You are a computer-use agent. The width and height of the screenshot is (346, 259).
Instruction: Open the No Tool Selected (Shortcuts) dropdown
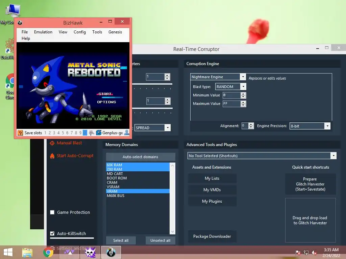[x=333, y=156]
